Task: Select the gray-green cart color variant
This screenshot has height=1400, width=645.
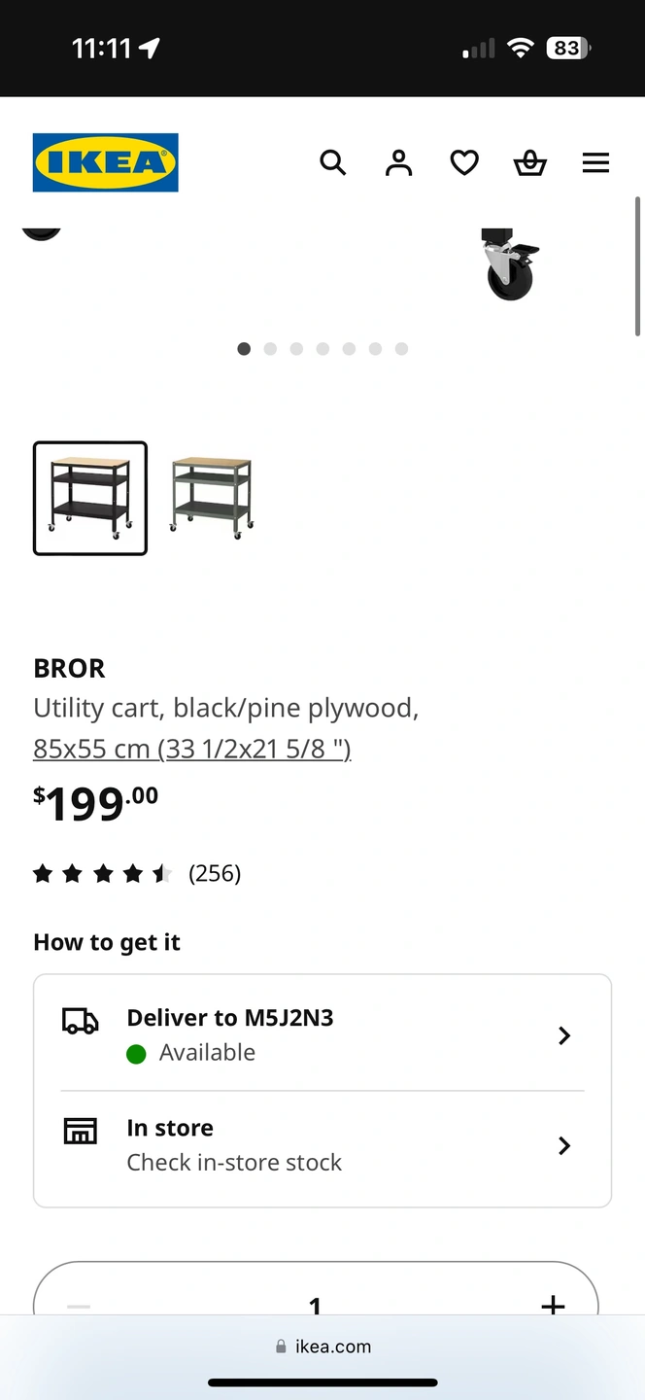Action: point(211,498)
